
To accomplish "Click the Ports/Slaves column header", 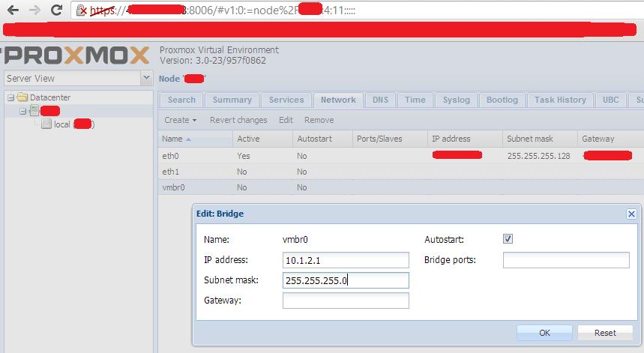I will 390,139.
